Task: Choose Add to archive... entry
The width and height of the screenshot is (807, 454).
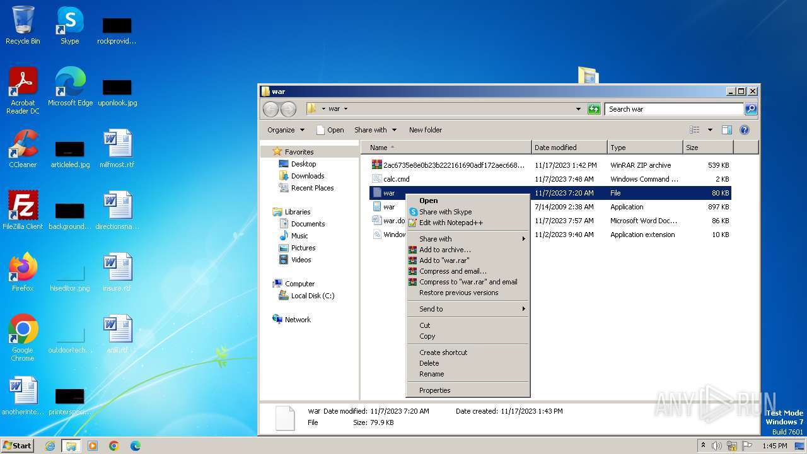Action: [467, 250]
